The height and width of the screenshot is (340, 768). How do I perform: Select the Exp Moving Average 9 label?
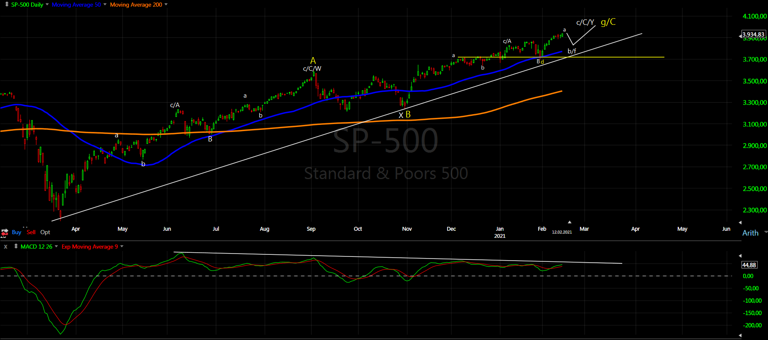pyautogui.click(x=90, y=247)
